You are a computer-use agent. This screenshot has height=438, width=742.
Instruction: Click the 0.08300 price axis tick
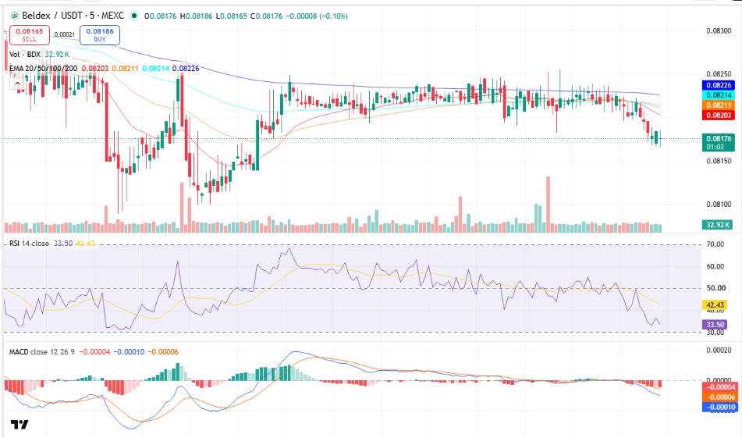point(719,30)
